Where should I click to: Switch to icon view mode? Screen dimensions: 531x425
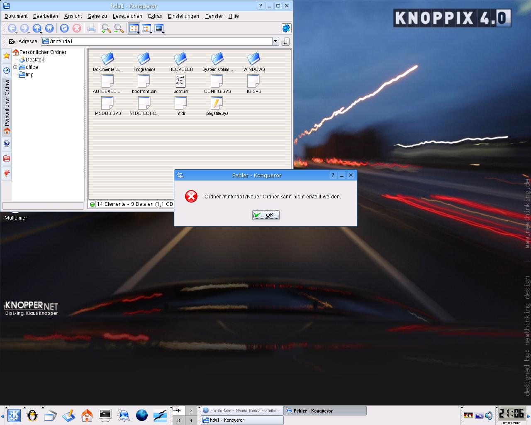[134, 28]
